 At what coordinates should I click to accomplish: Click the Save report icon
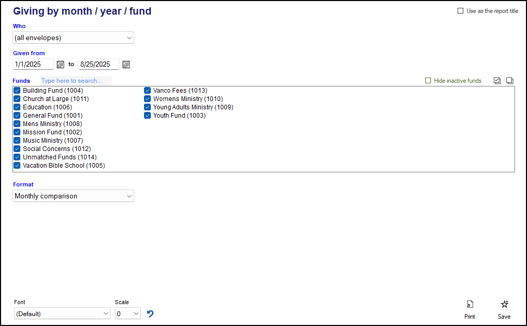tap(504, 304)
